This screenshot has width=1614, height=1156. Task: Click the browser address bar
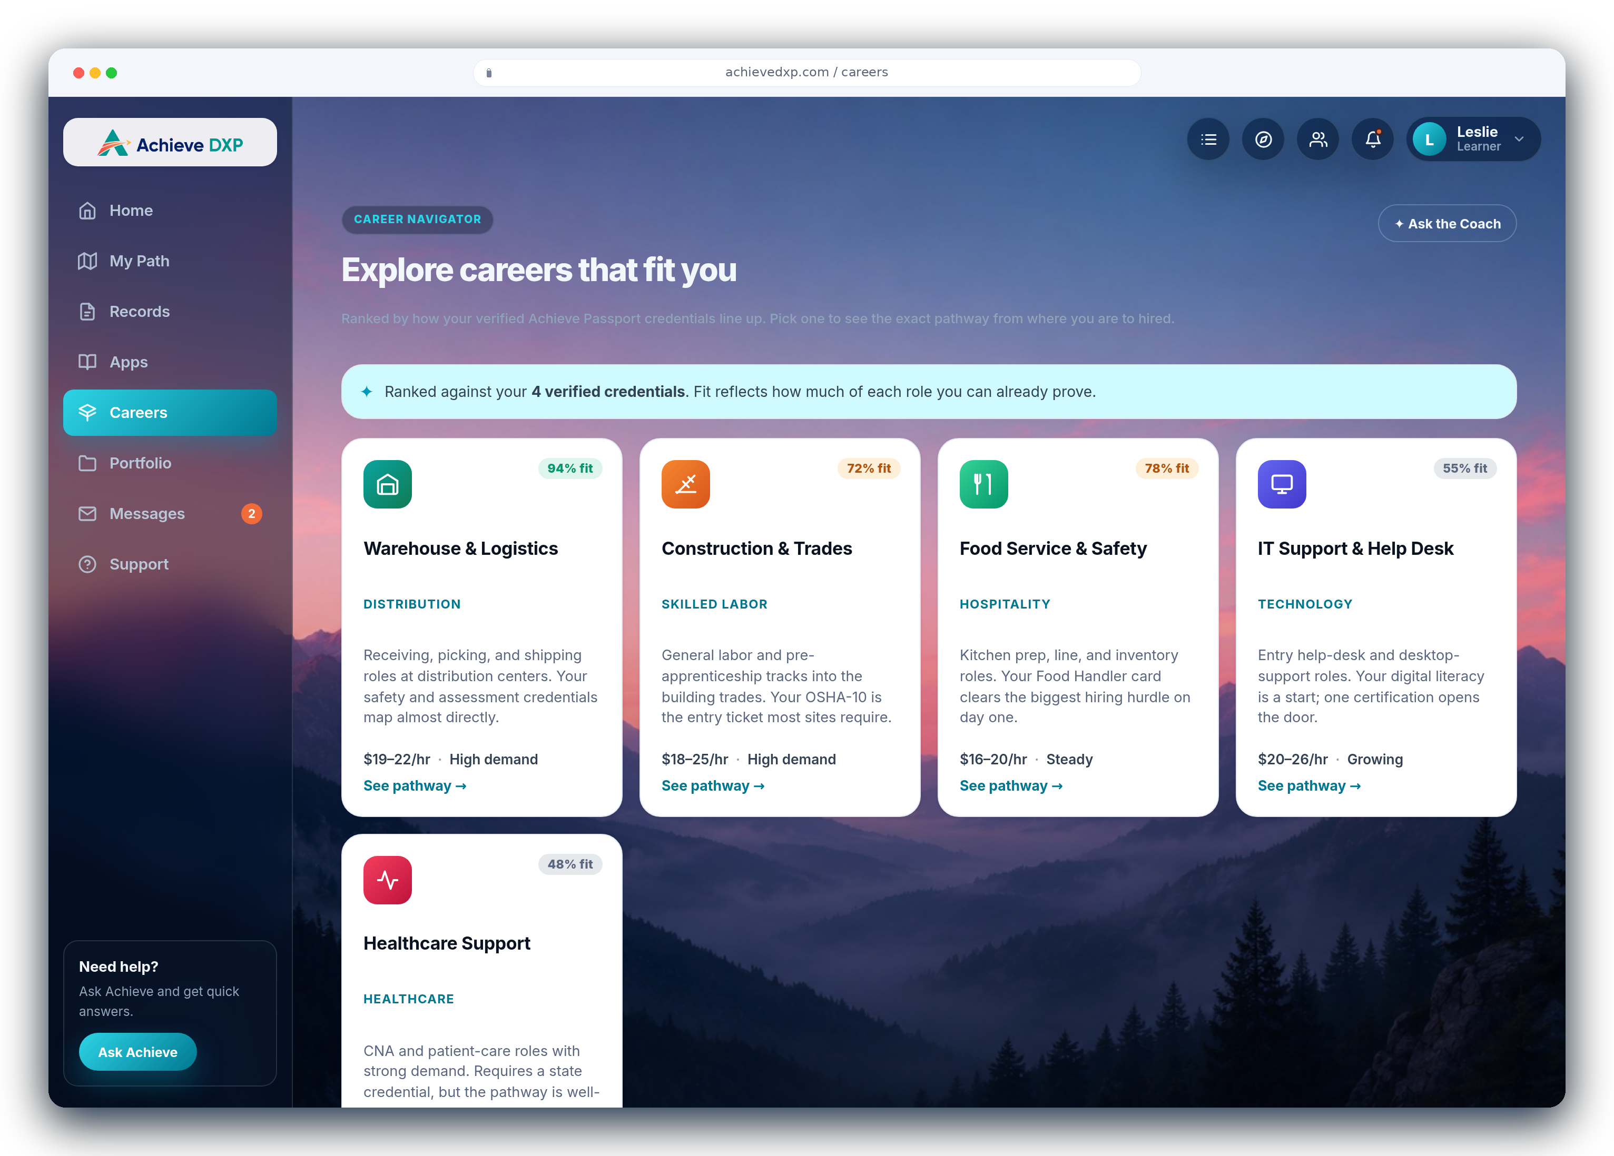tap(806, 72)
